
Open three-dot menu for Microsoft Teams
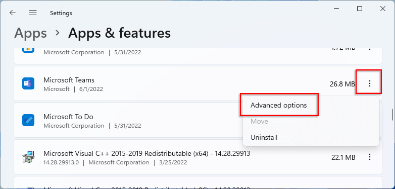click(370, 83)
